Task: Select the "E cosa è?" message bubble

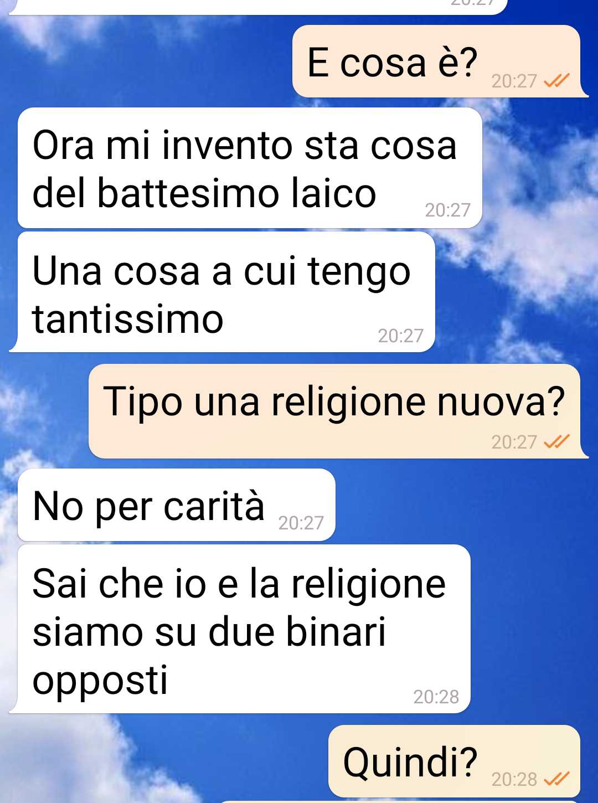Action: [x=436, y=61]
